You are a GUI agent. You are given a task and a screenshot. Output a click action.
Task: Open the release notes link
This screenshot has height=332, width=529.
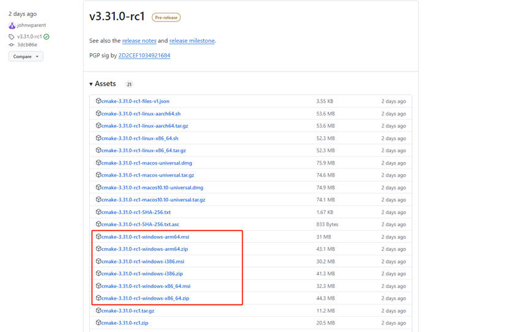point(139,40)
